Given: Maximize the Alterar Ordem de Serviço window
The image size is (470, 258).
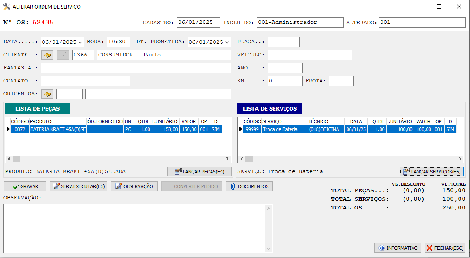Looking at the screenshot, I should click(x=439, y=7).
